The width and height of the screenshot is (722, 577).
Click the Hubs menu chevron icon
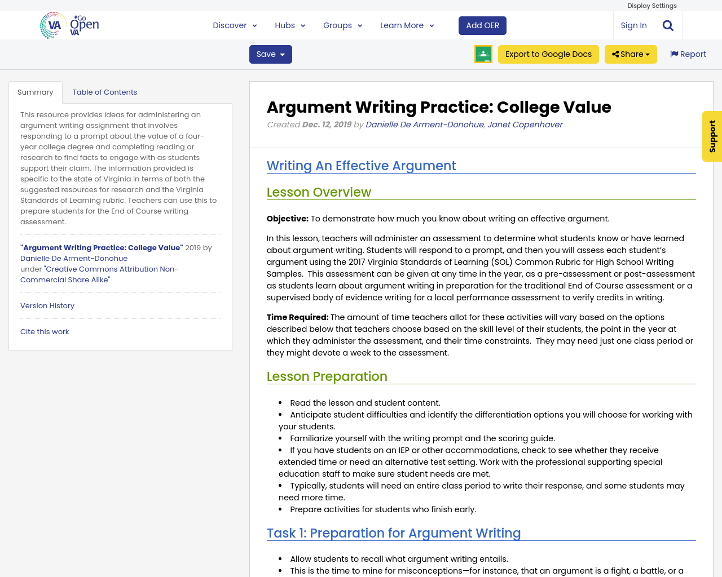tap(302, 25)
